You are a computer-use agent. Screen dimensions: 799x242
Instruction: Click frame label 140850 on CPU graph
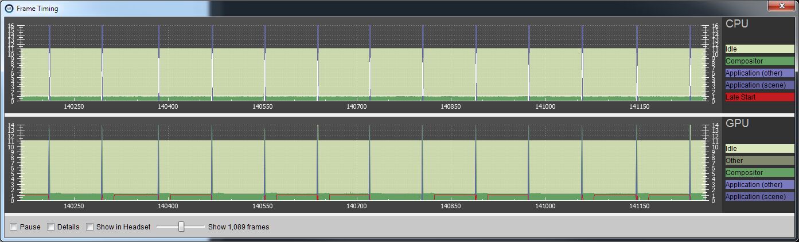click(451, 107)
